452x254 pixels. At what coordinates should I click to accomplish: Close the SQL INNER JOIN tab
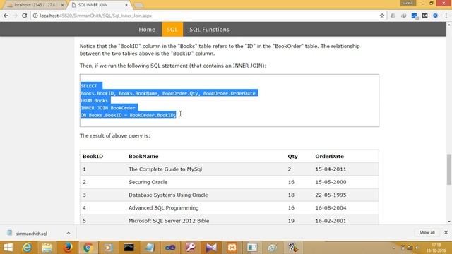[x=126, y=5]
